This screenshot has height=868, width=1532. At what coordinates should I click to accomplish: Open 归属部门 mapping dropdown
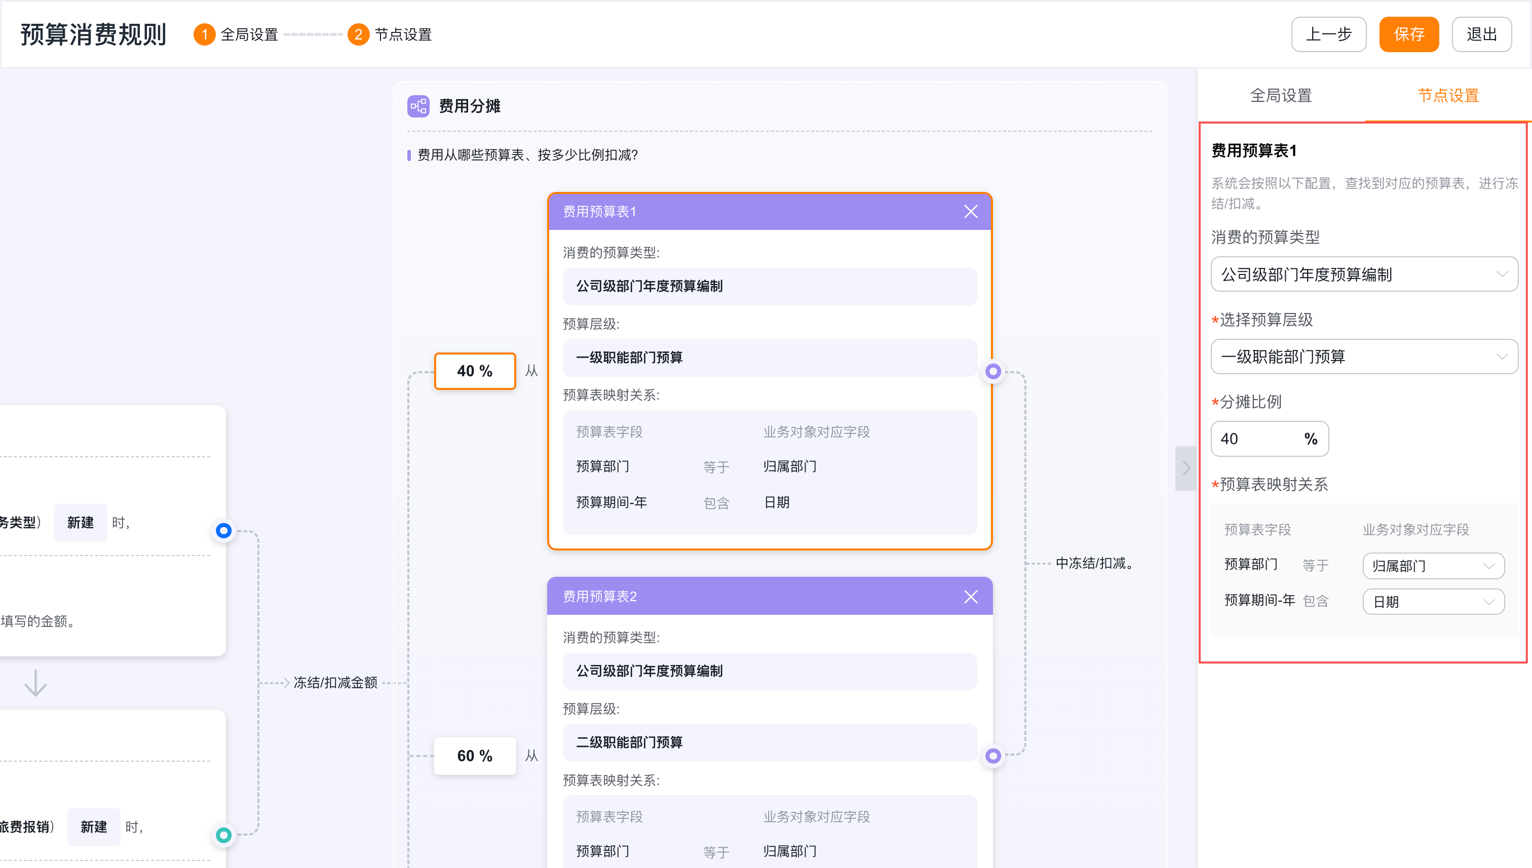pos(1433,566)
